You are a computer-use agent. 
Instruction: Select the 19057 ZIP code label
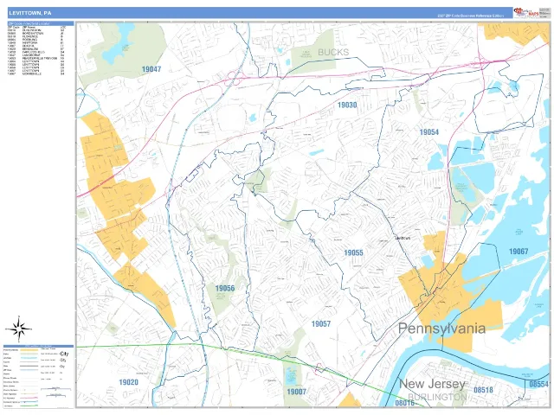pyautogui.click(x=321, y=323)
